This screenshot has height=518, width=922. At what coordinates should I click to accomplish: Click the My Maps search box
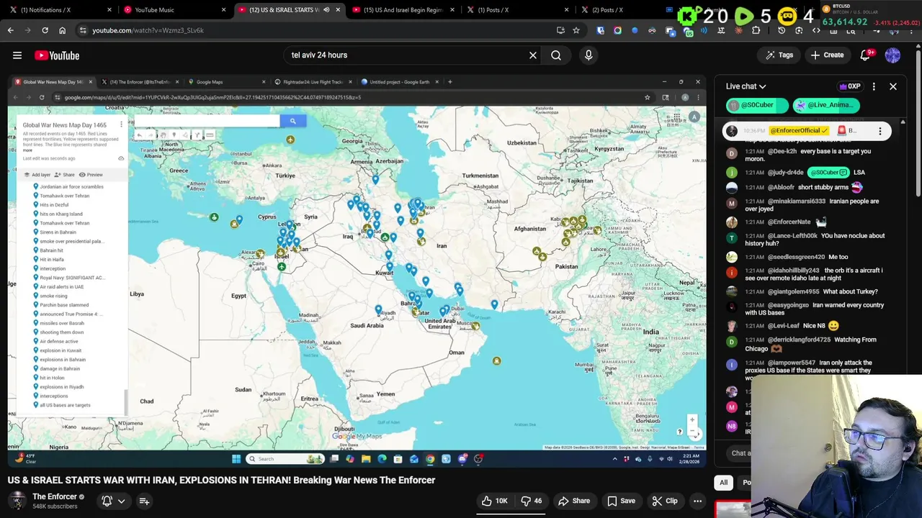(207, 121)
